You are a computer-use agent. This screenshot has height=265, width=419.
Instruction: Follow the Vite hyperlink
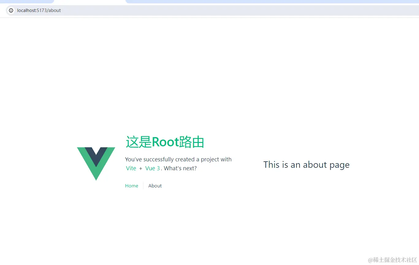[131, 168]
